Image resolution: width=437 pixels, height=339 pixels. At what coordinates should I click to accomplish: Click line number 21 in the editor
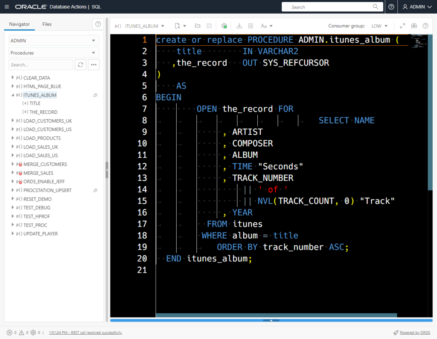[142, 270]
